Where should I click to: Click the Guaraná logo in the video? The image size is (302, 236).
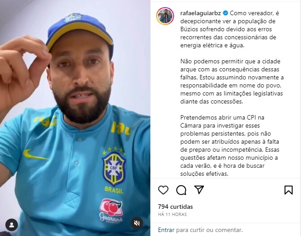coord(111,211)
